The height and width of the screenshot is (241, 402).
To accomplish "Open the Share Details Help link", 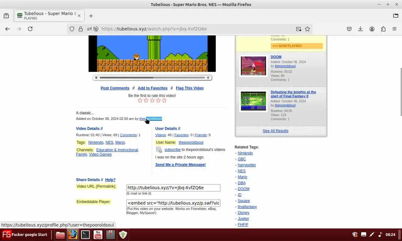I will click(x=110, y=180).
